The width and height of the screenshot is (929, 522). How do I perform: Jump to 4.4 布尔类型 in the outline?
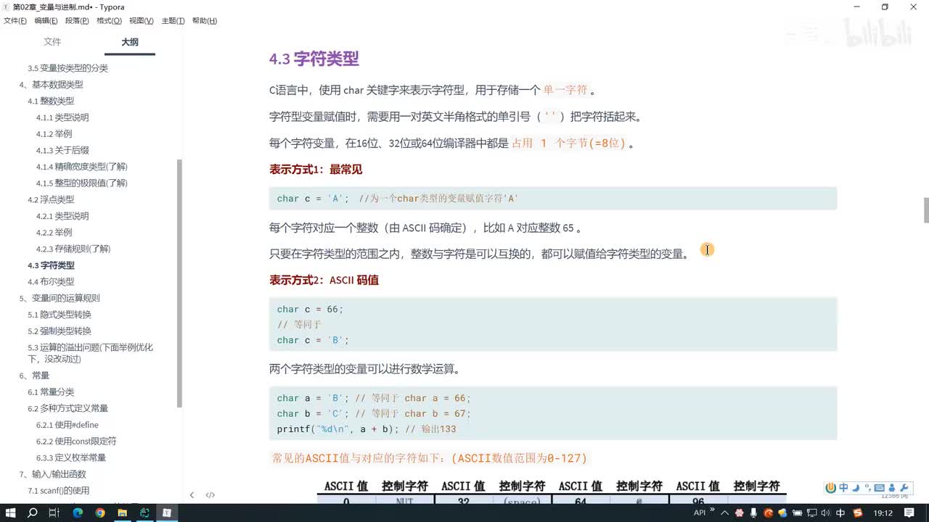click(51, 282)
